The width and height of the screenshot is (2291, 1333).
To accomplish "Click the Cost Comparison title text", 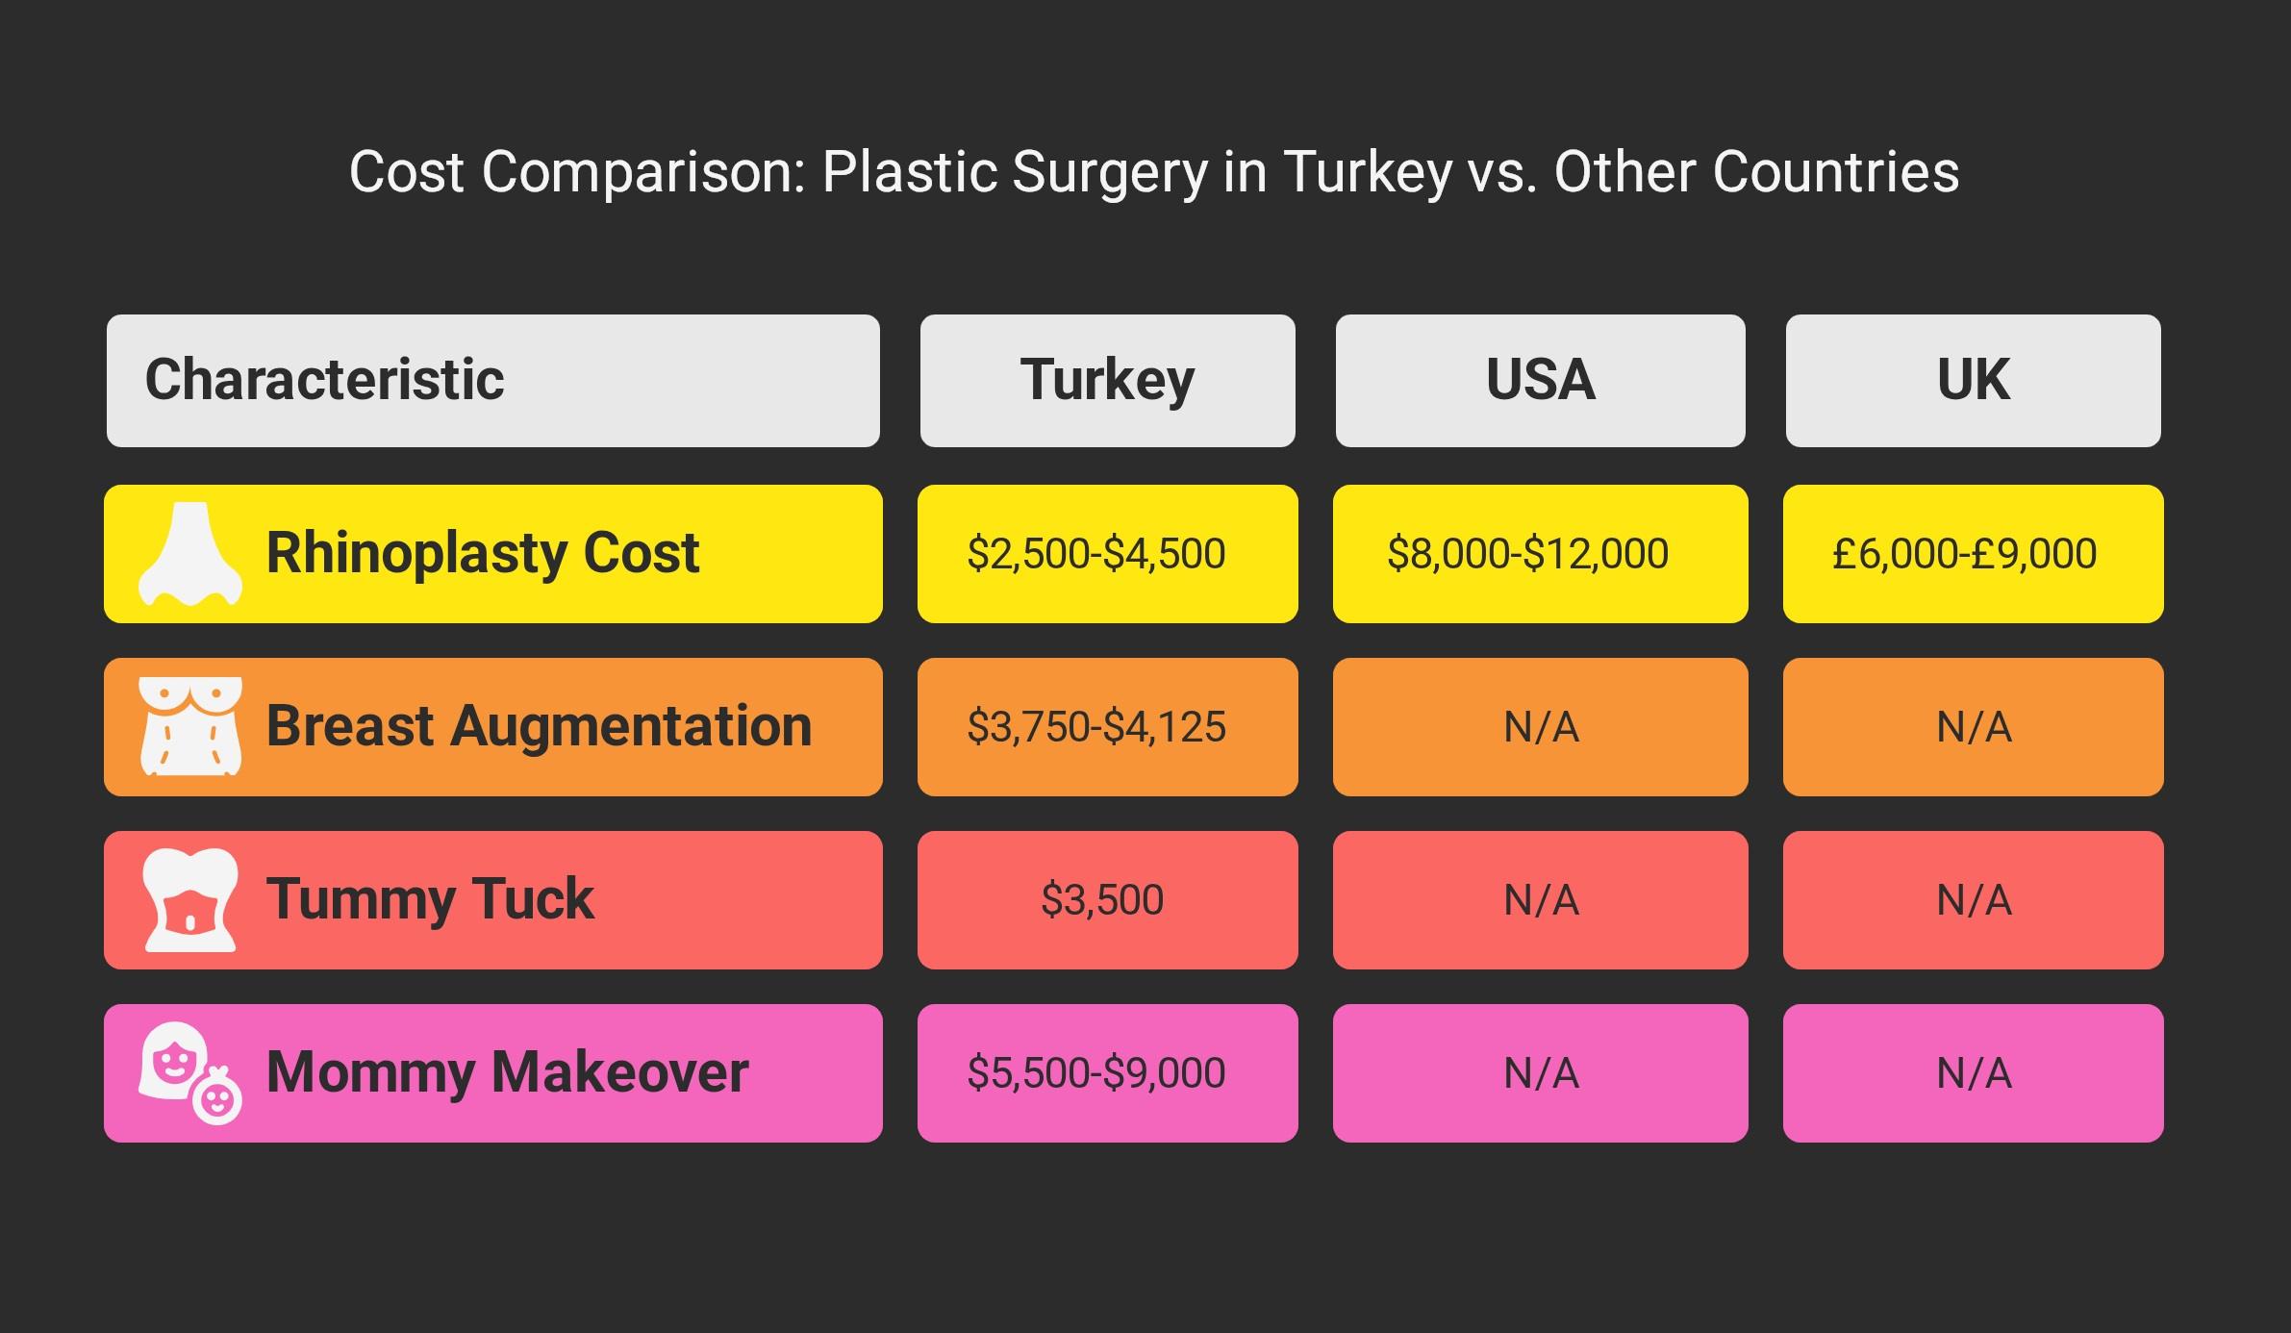I will (1153, 173).
